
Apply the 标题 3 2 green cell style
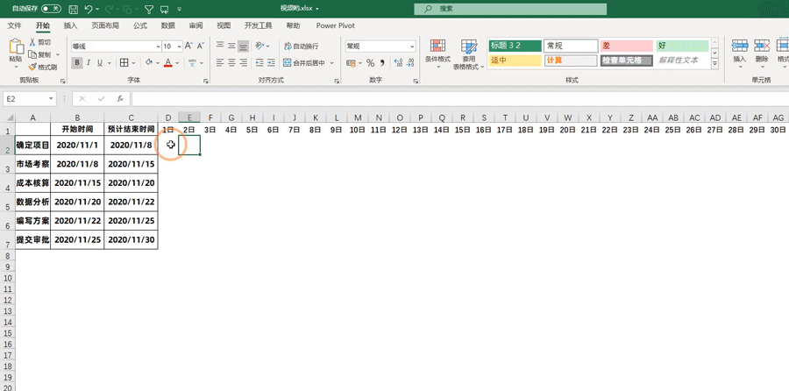[x=515, y=46]
